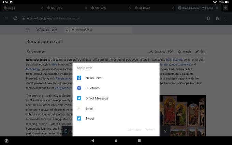Bookmark this page in the browser
The width and height of the screenshot is (232, 145).
click(208, 18)
